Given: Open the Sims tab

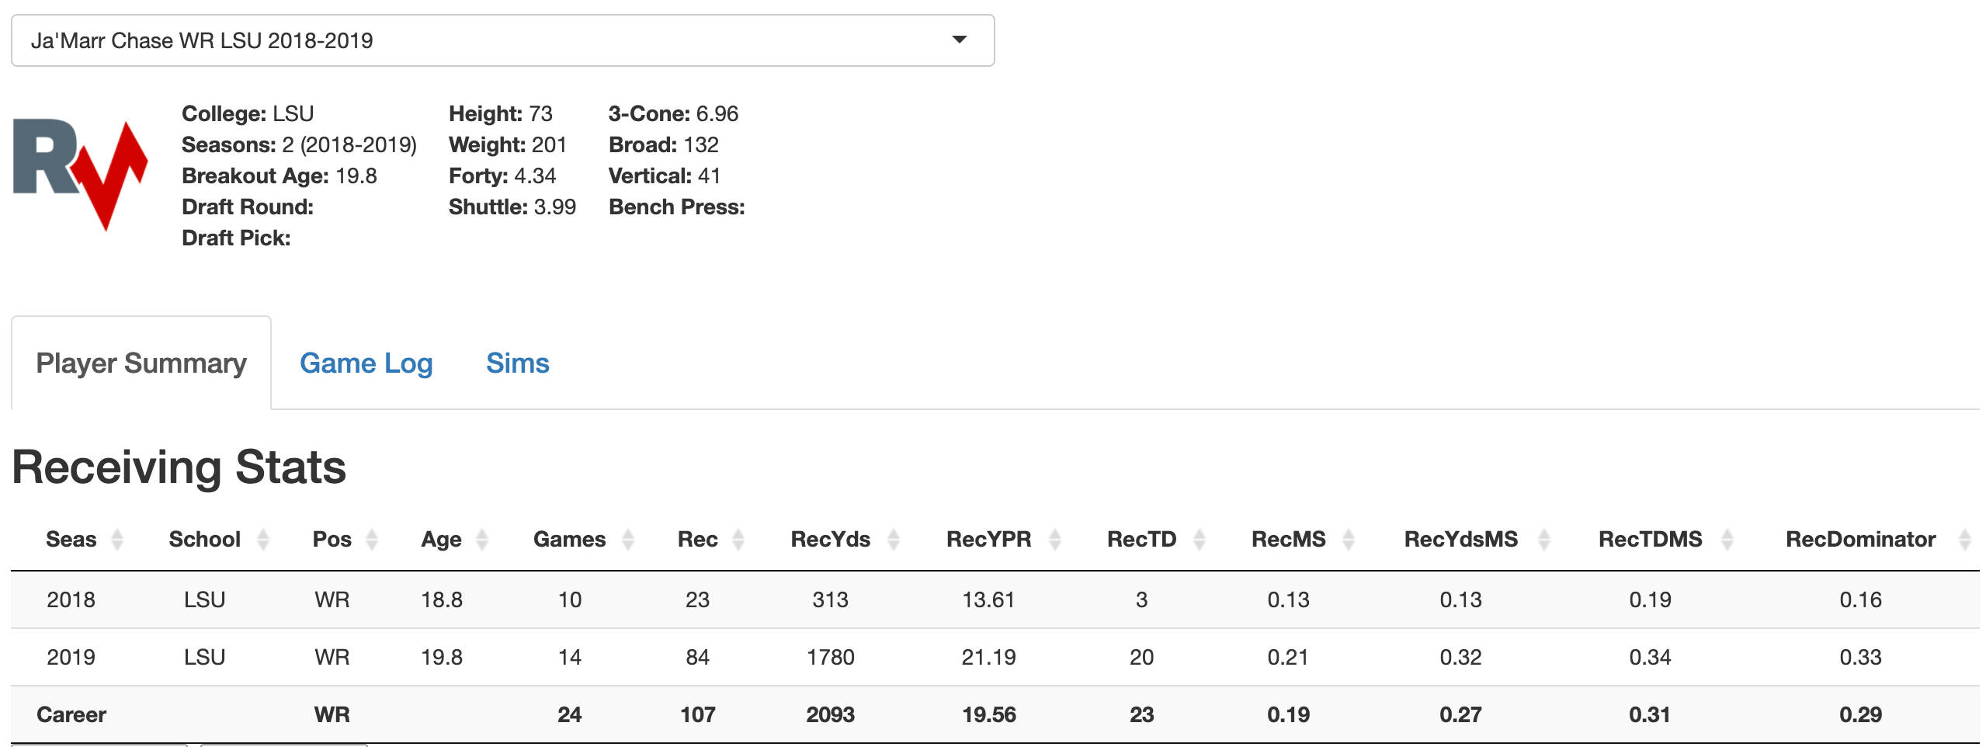Looking at the screenshot, I should coord(518,363).
